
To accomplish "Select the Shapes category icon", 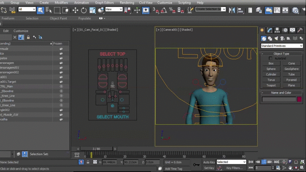I will click(270, 39).
